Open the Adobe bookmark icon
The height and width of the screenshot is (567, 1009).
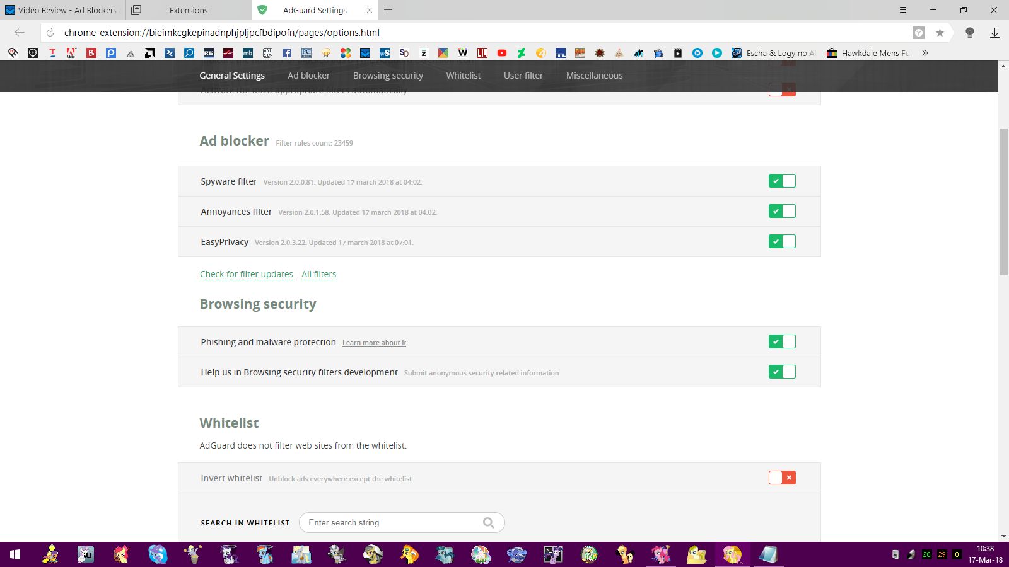[72, 53]
